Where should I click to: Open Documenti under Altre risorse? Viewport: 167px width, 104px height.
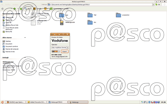pos(8,44)
